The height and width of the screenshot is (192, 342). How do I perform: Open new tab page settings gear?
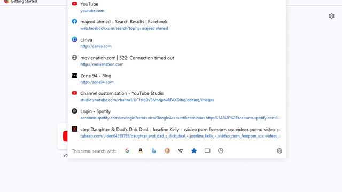(x=331, y=16)
